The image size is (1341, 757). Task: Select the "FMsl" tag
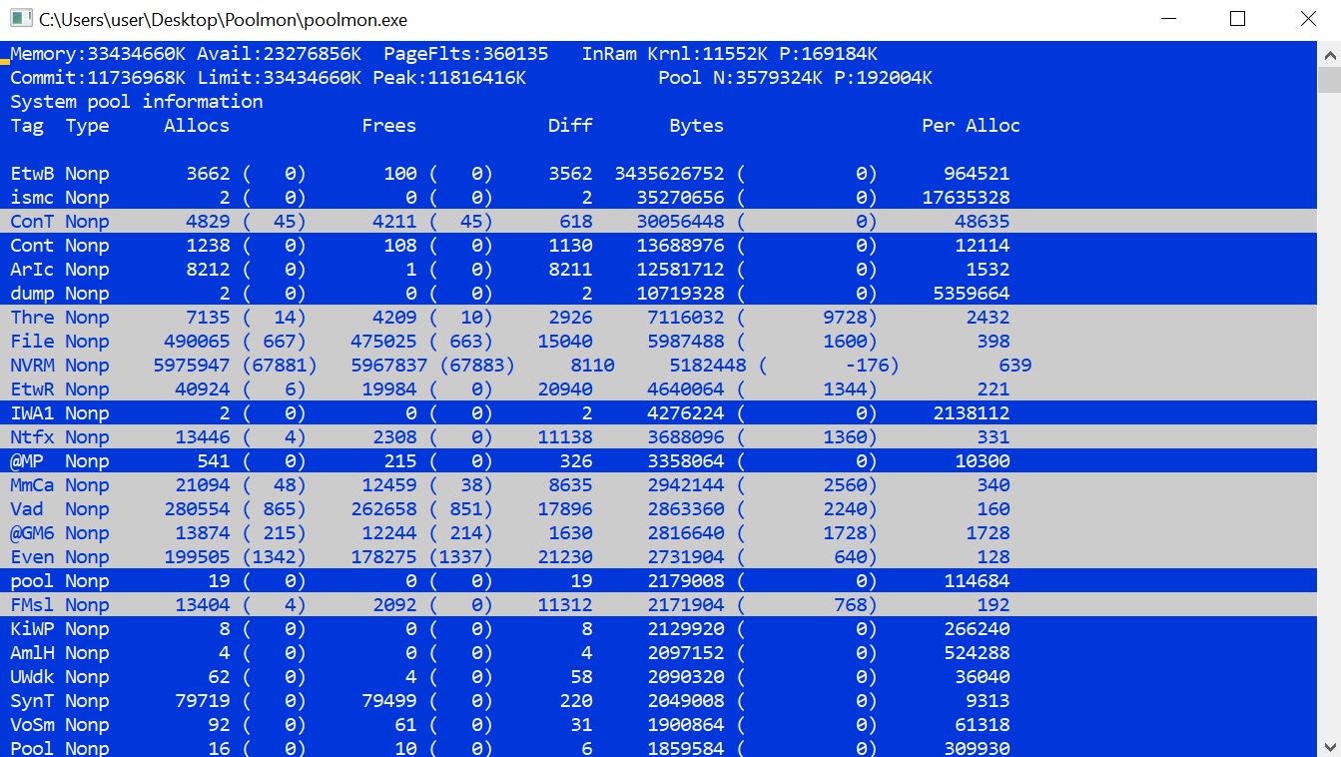pyautogui.click(x=32, y=605)
